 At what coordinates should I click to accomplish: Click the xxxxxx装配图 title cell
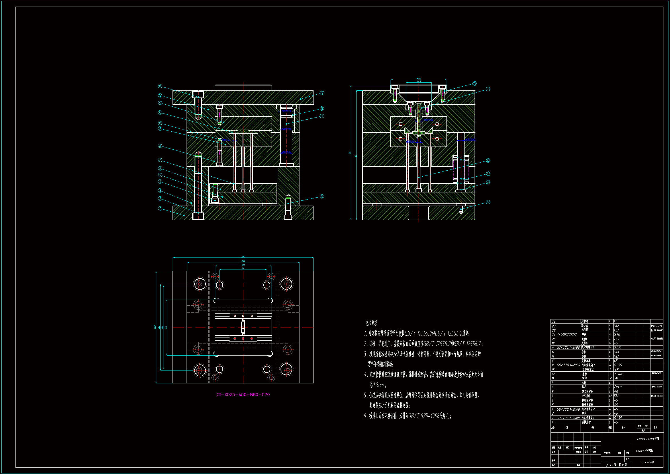[644, 451]
